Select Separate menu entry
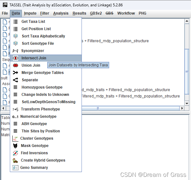Image resolution: width=191 pixels, height=180 pixels. pyautogui.click(x=46, y=80)
